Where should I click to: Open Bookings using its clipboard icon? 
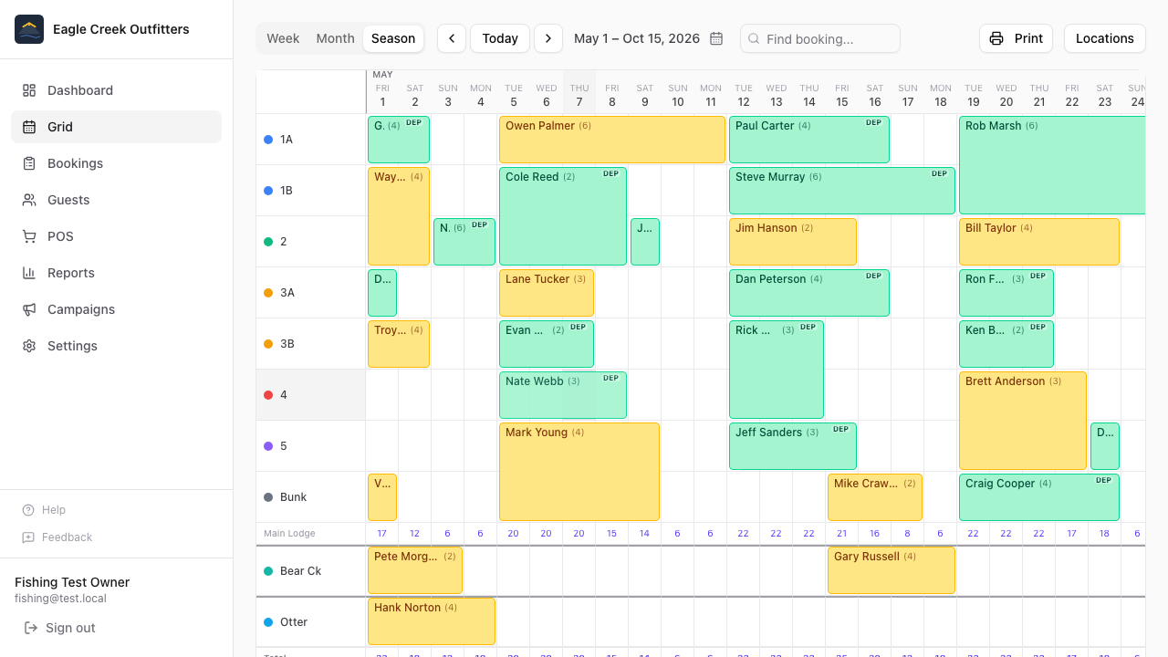[x=28, y=163]
